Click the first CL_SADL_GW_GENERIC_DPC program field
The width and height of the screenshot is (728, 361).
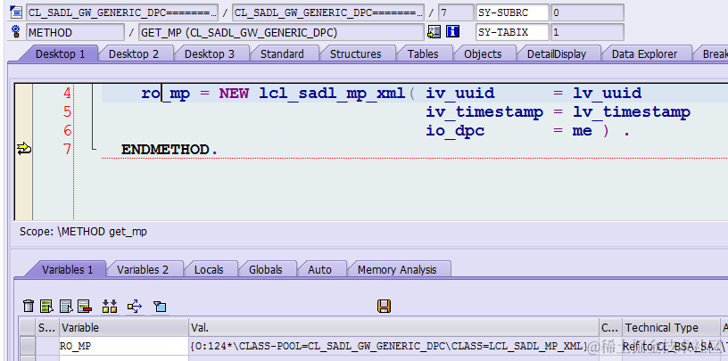pyautogui.click(x=122, y=12)
